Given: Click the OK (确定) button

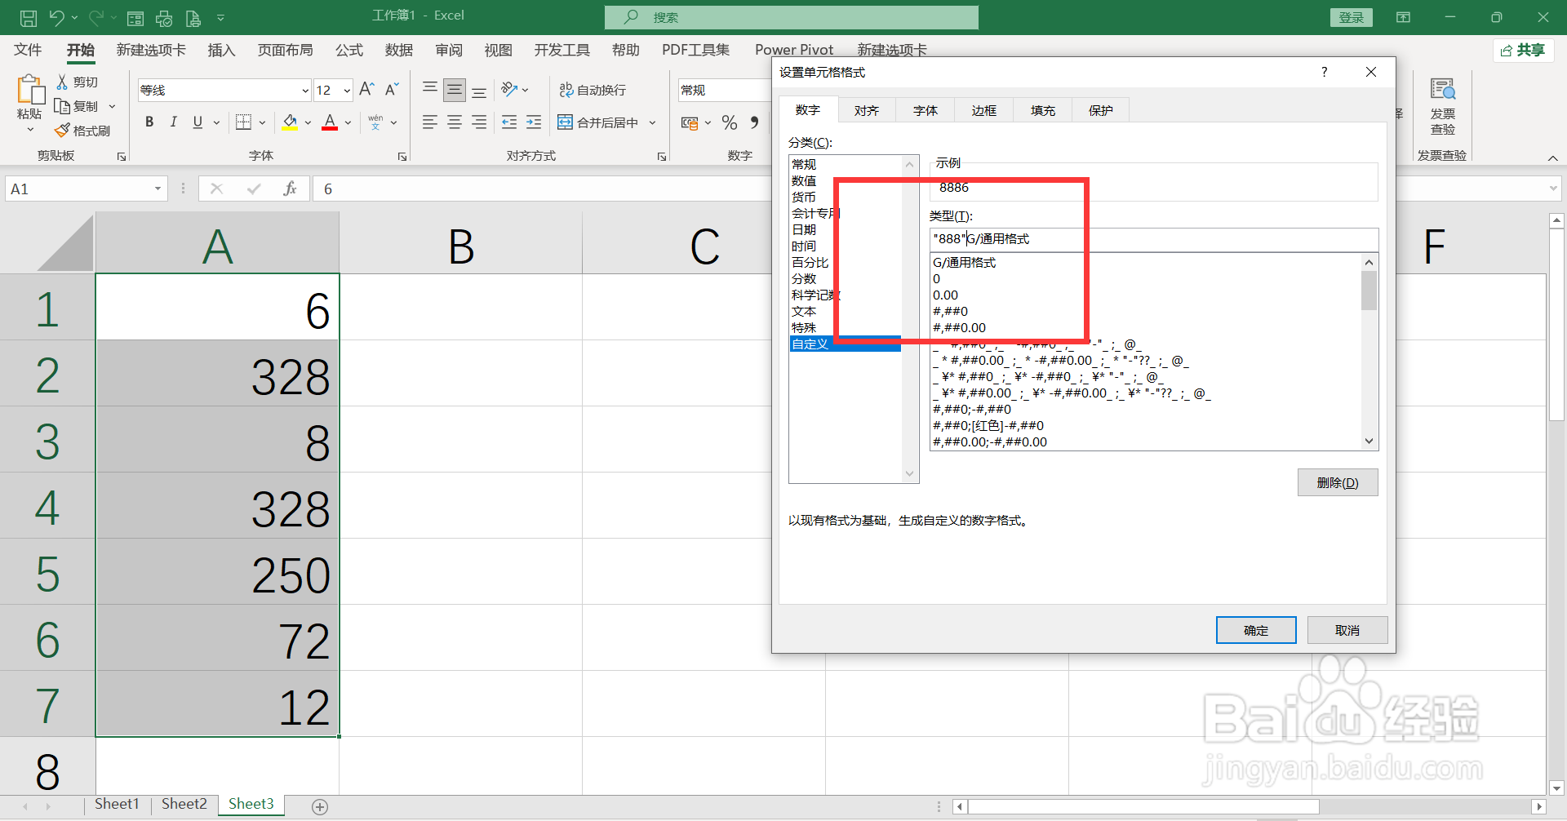Looking at the screenshot, I should pyautogui.click(x=1256, y=630).
